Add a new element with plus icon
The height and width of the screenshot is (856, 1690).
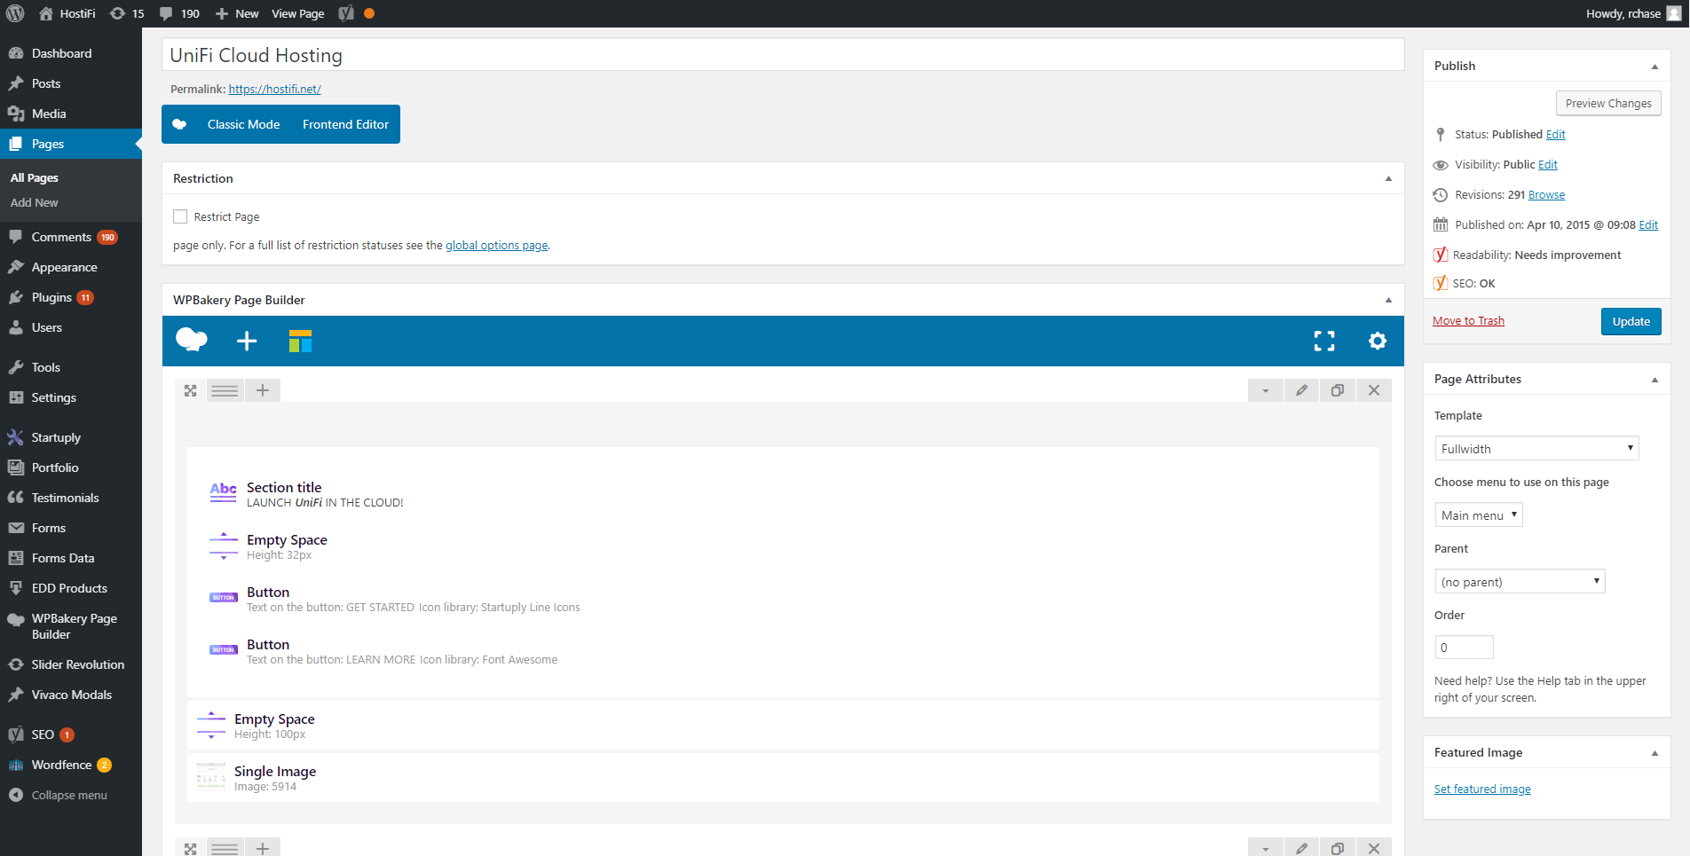(247, 341)
